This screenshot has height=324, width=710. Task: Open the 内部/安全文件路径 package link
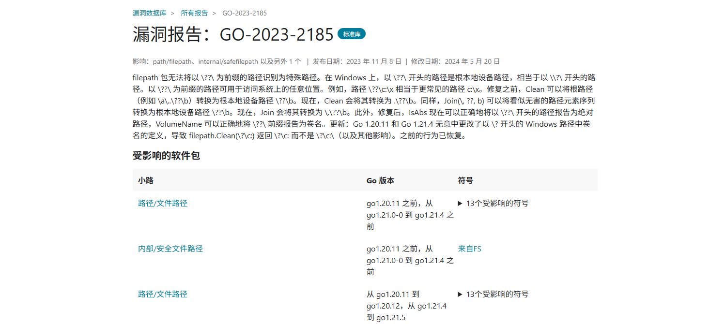(170, 249)
